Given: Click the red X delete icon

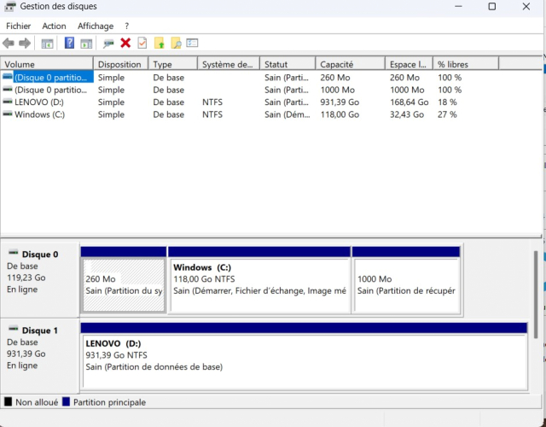Looking at the screenshot, I should pos(125,43).
